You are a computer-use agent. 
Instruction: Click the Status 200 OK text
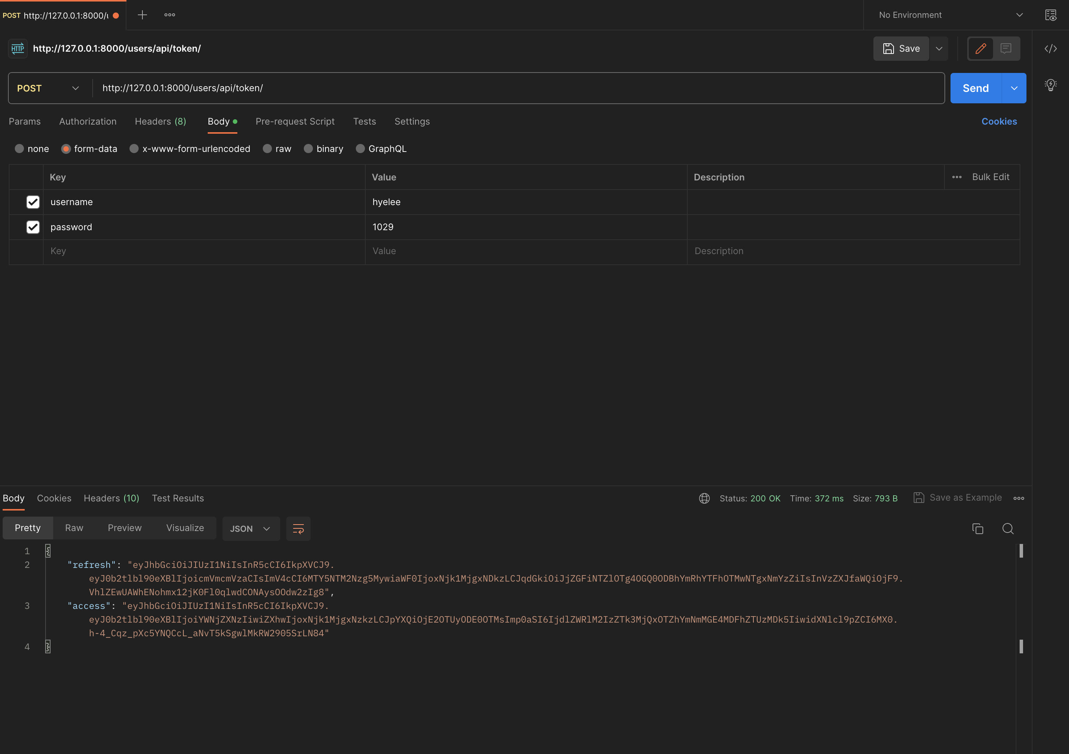pyautogui.click(x=750, y=498)
